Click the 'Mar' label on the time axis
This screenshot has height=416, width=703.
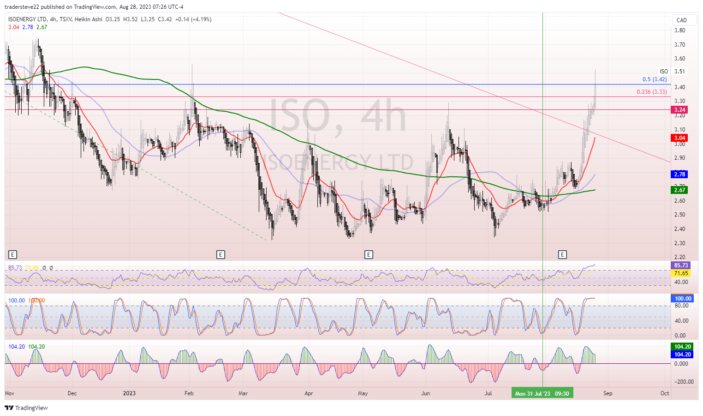[x=243, y=393]
